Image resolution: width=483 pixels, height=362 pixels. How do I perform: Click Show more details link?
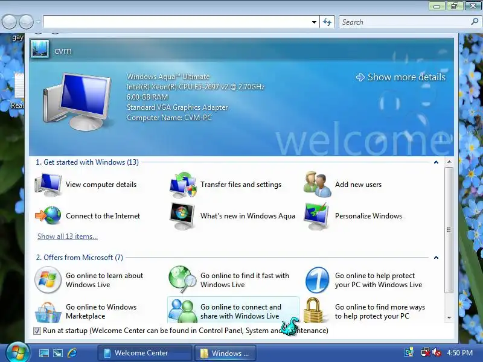pyautogui.click(x=400, y=77)
